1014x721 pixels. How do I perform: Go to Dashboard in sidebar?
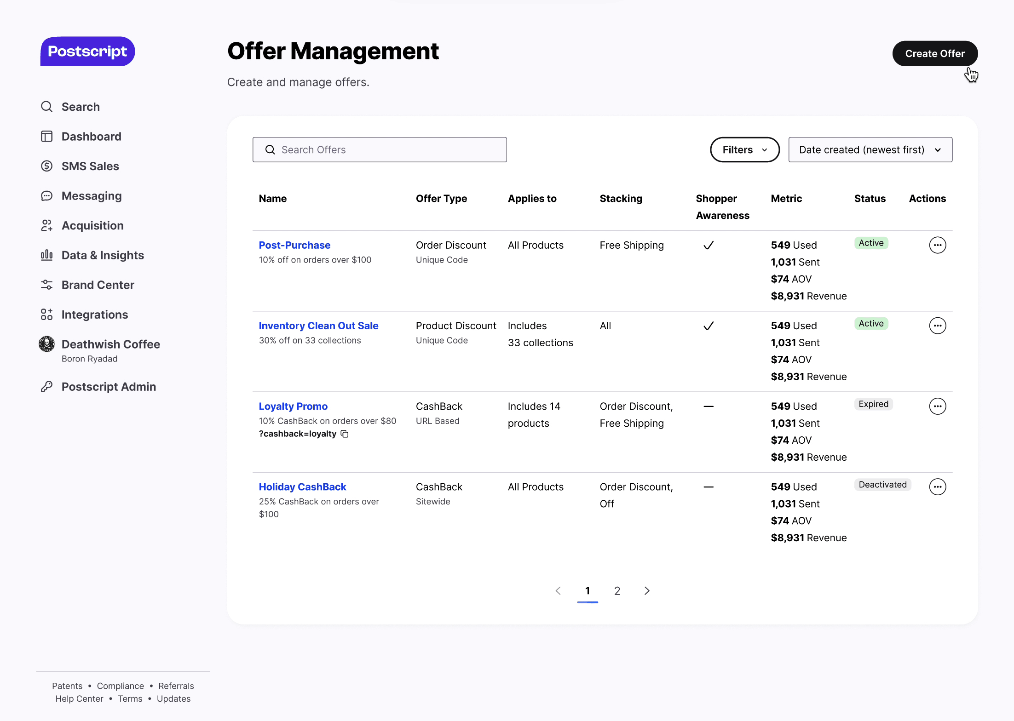pos(91,137)
